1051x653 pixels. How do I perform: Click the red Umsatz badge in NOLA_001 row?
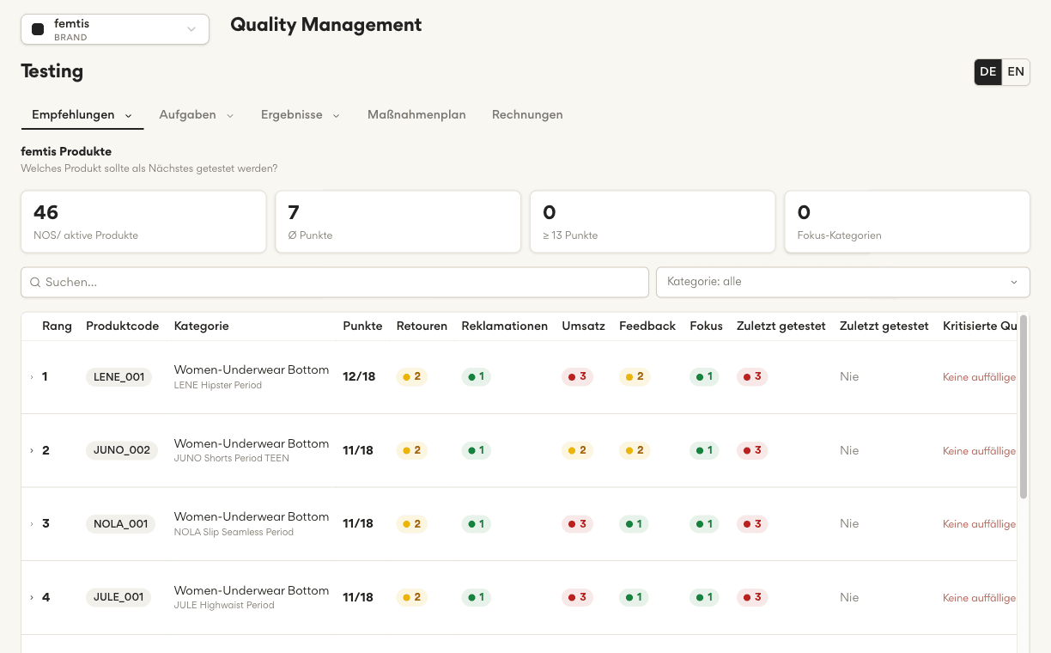[x=578, y=524]
